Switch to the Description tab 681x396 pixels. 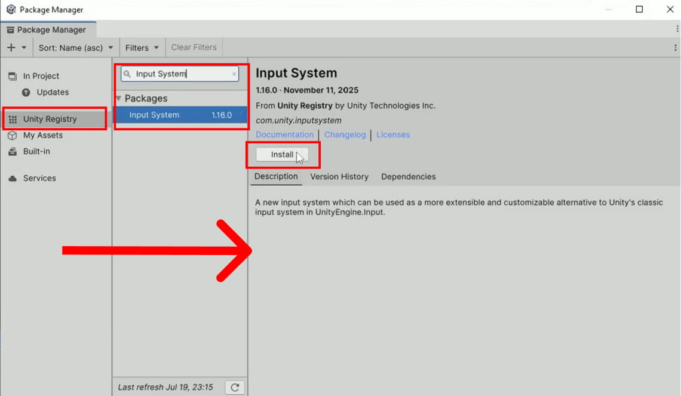tap(276, 177)
